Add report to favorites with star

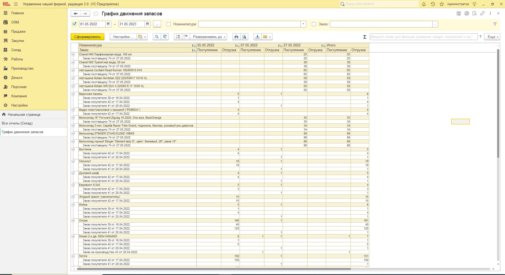[x=96, y=13]
